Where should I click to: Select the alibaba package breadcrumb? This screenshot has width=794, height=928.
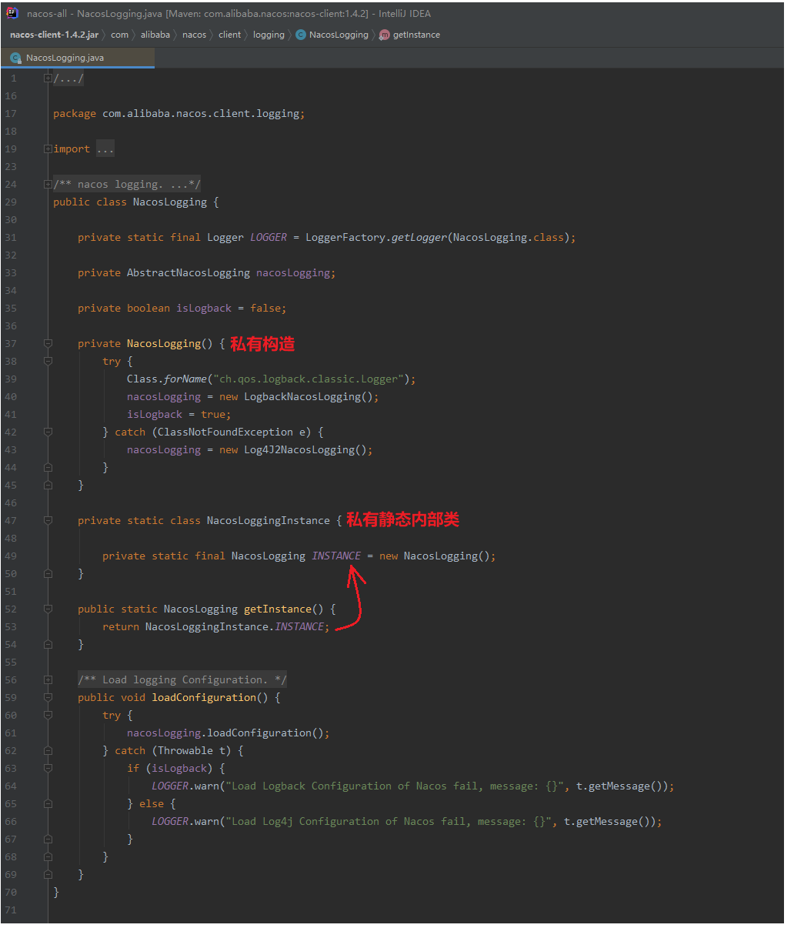(155, 35)
